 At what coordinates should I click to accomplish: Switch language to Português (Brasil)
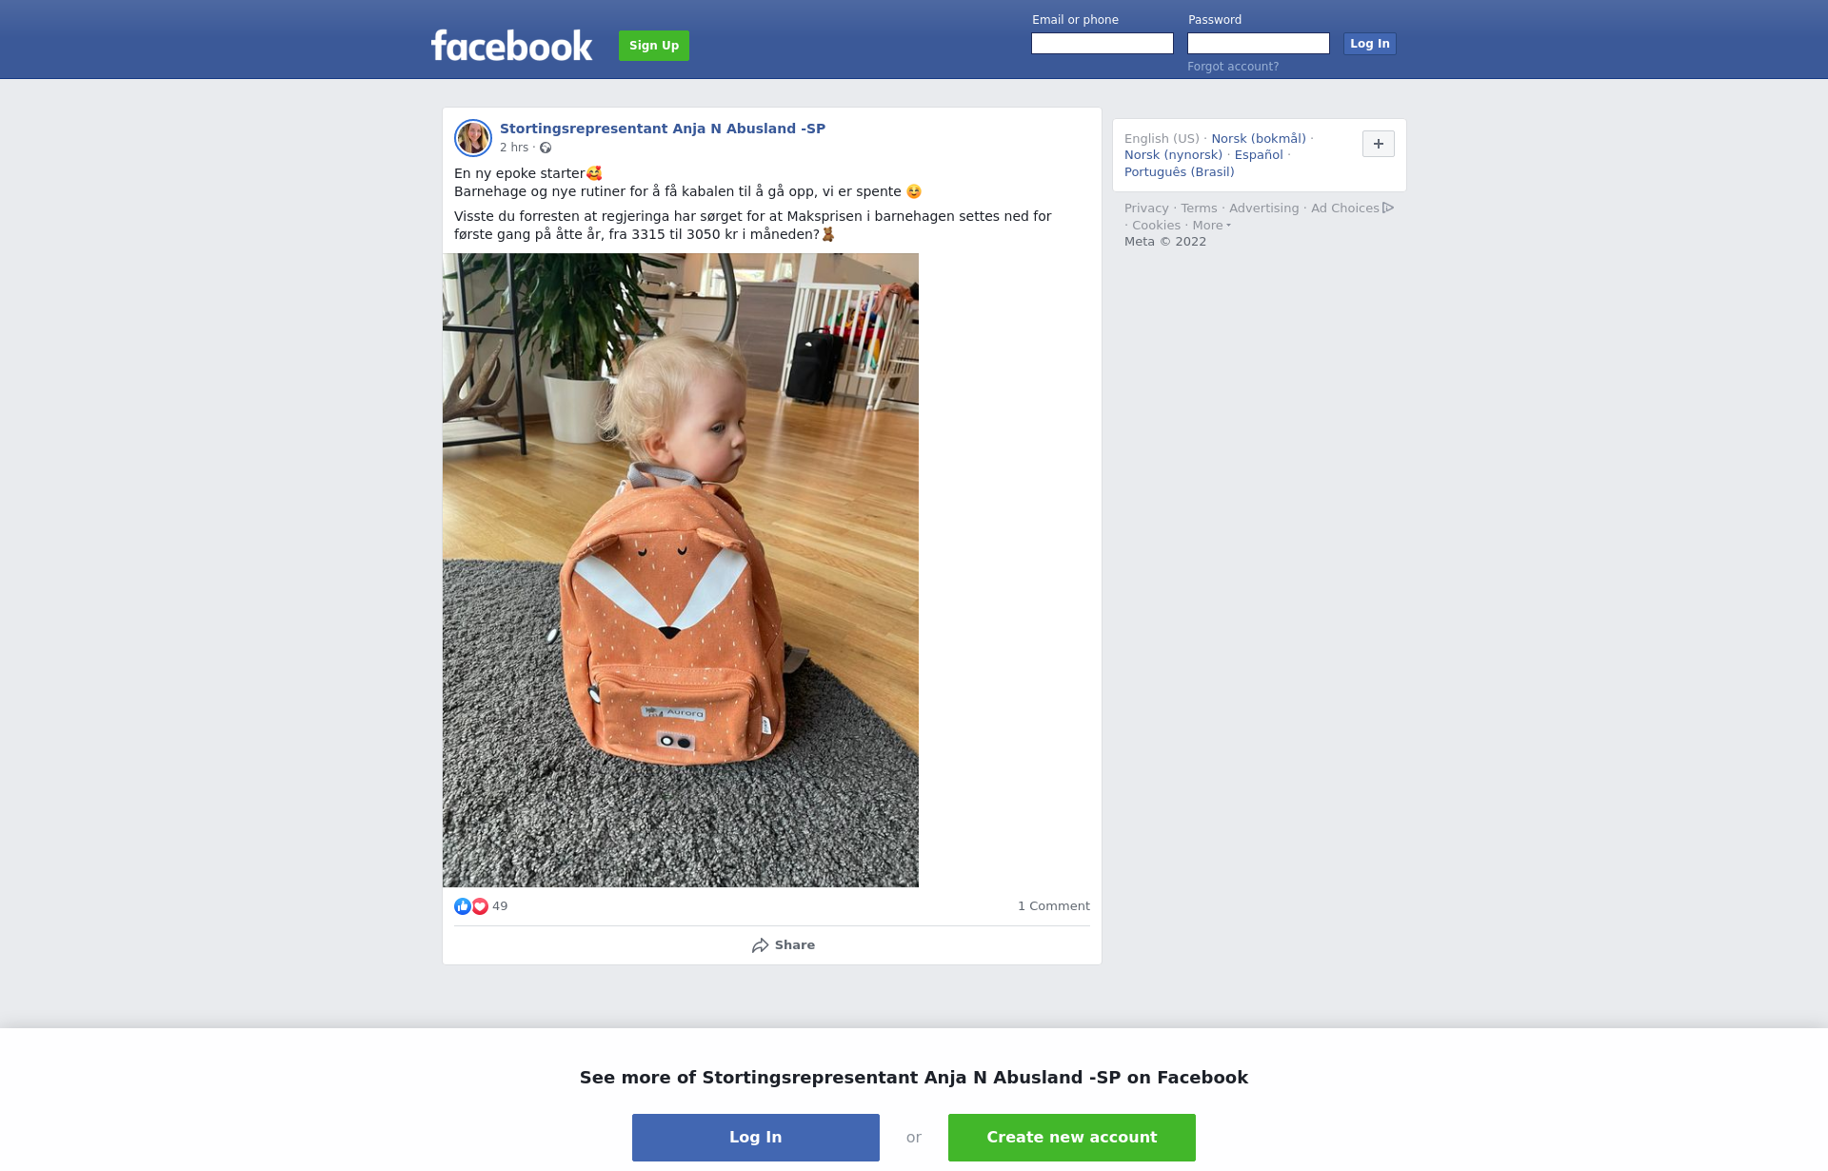1180,172
